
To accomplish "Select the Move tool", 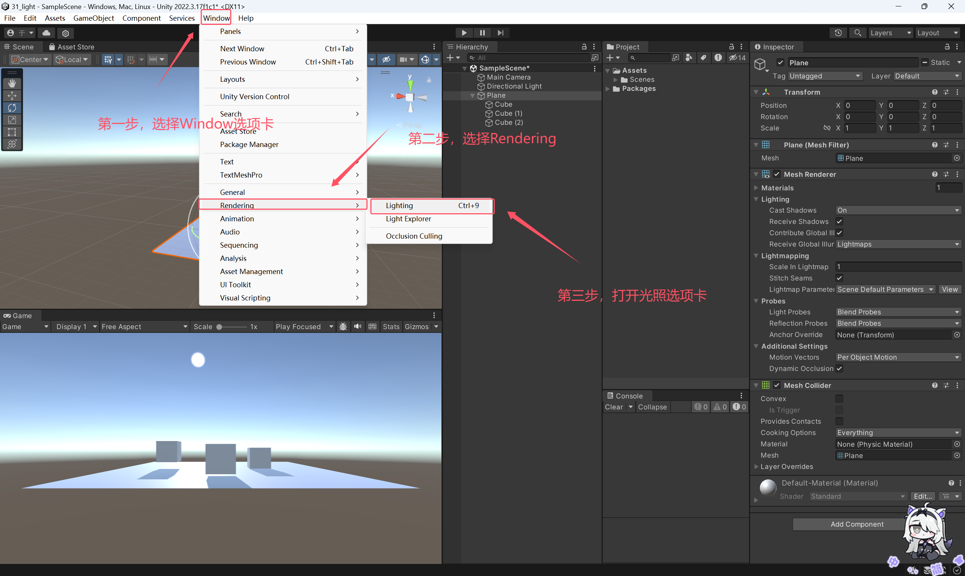I will [12, 95].
